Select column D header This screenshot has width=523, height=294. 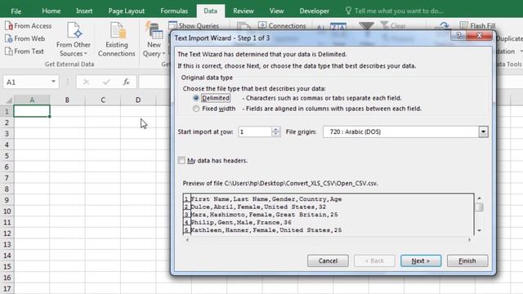pyautogui.click(x=138, y=100)
